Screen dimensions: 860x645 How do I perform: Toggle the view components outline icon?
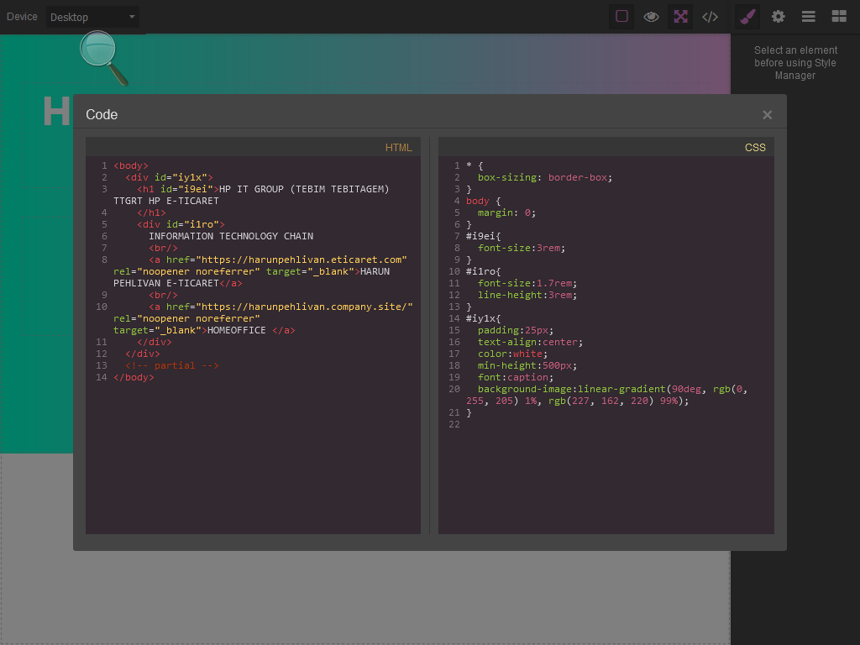point(621,17)
